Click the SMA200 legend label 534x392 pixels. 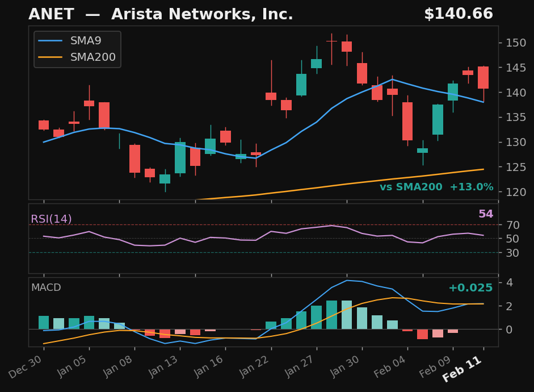pyautogui.click(x=92, y=57)
